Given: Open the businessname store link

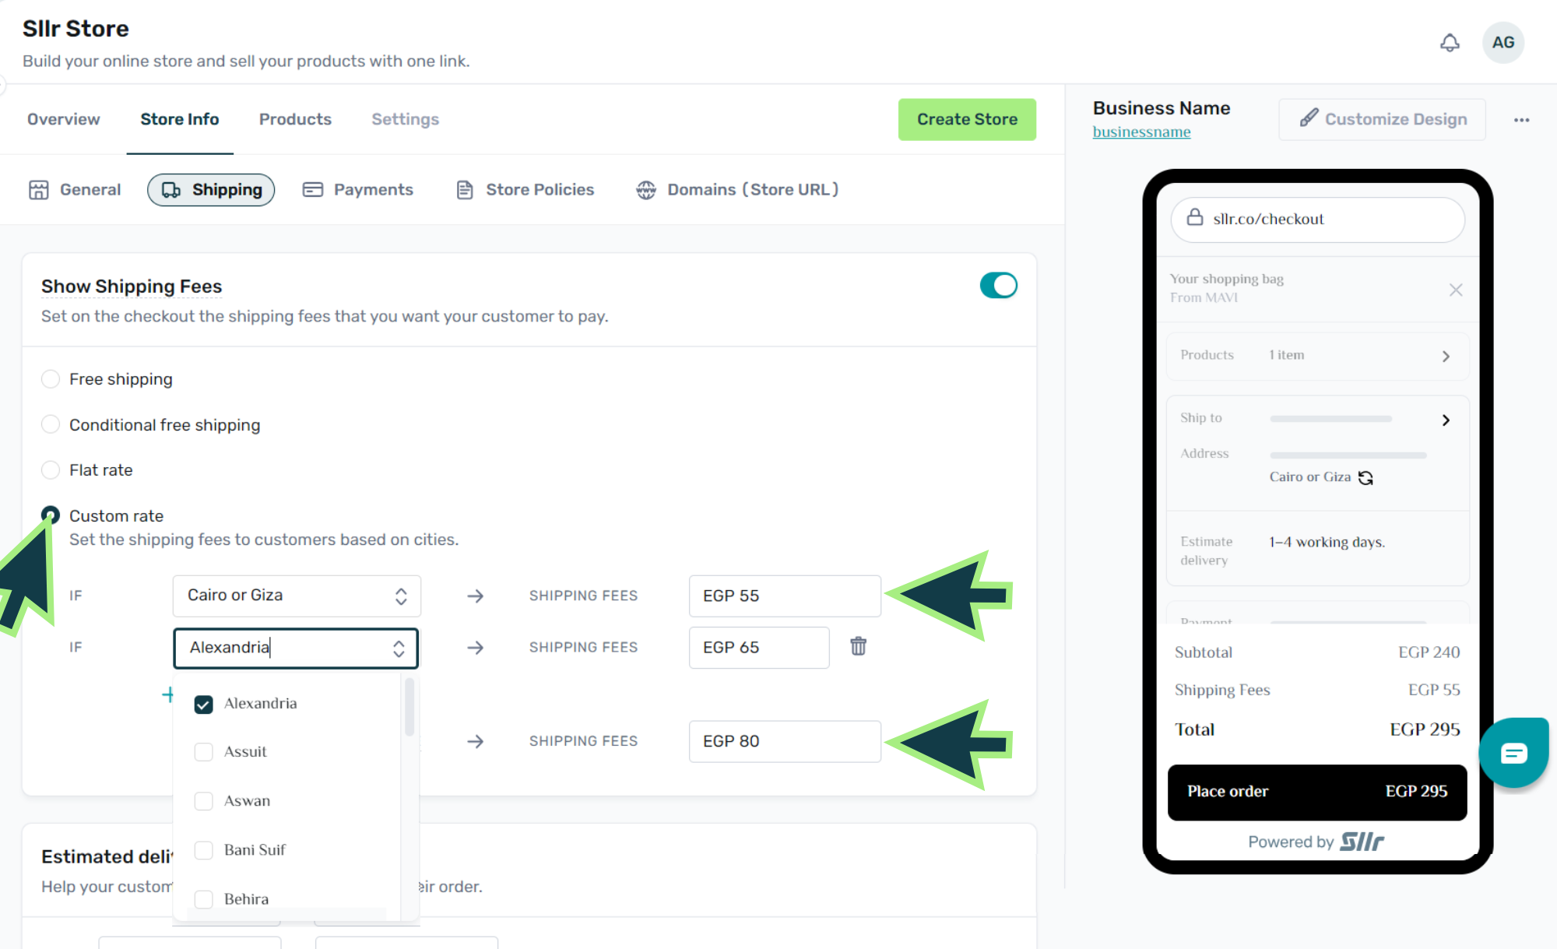Looking at the screenshot, I should 1141,132.
